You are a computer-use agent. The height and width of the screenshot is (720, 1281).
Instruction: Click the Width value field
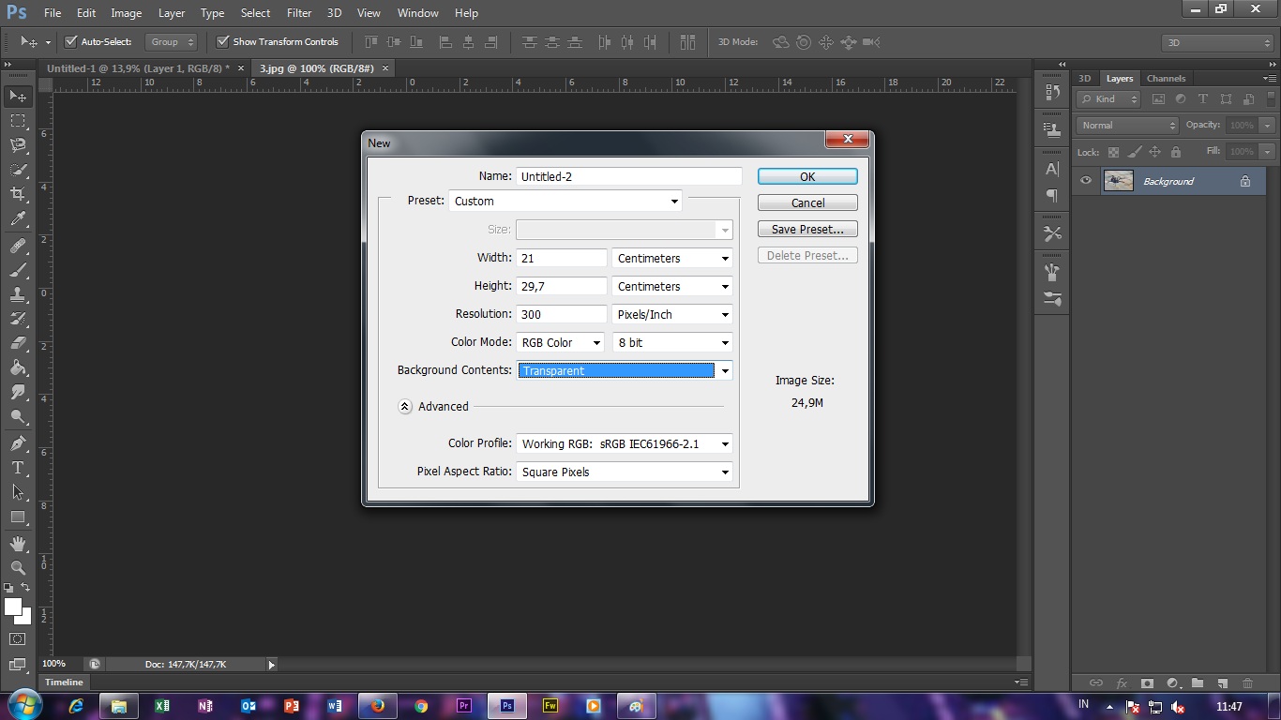562,258
